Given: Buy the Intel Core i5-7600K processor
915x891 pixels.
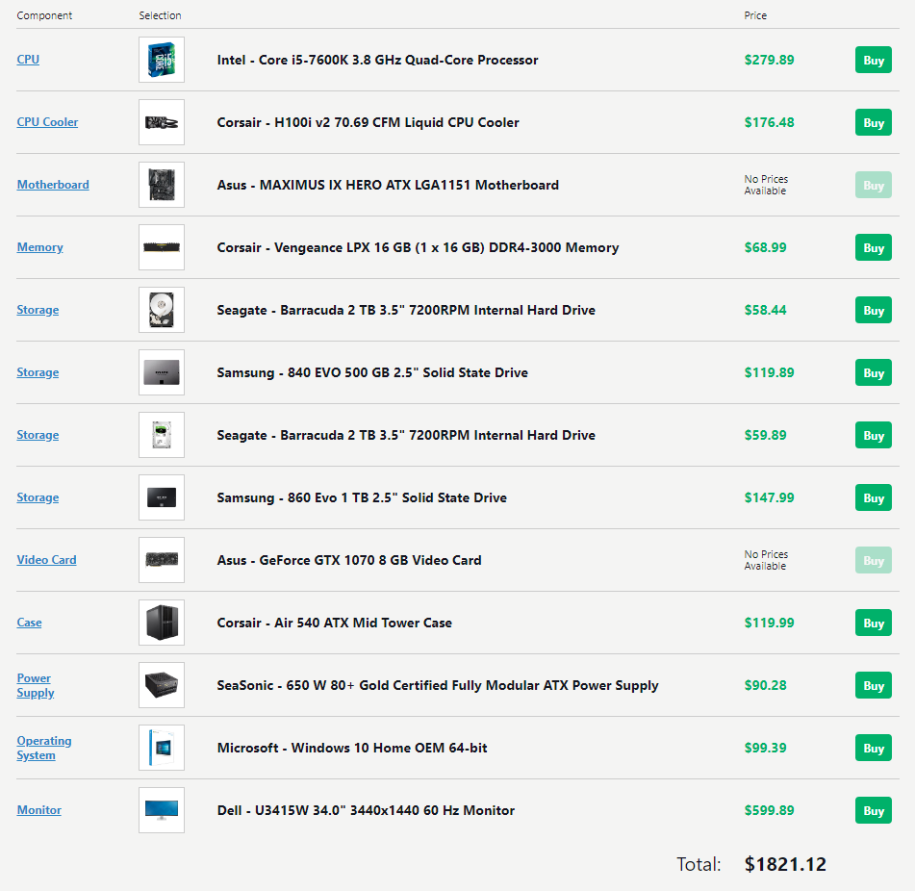Looking at the screenshot, I should pyautogui.click(x=874, y=60).
